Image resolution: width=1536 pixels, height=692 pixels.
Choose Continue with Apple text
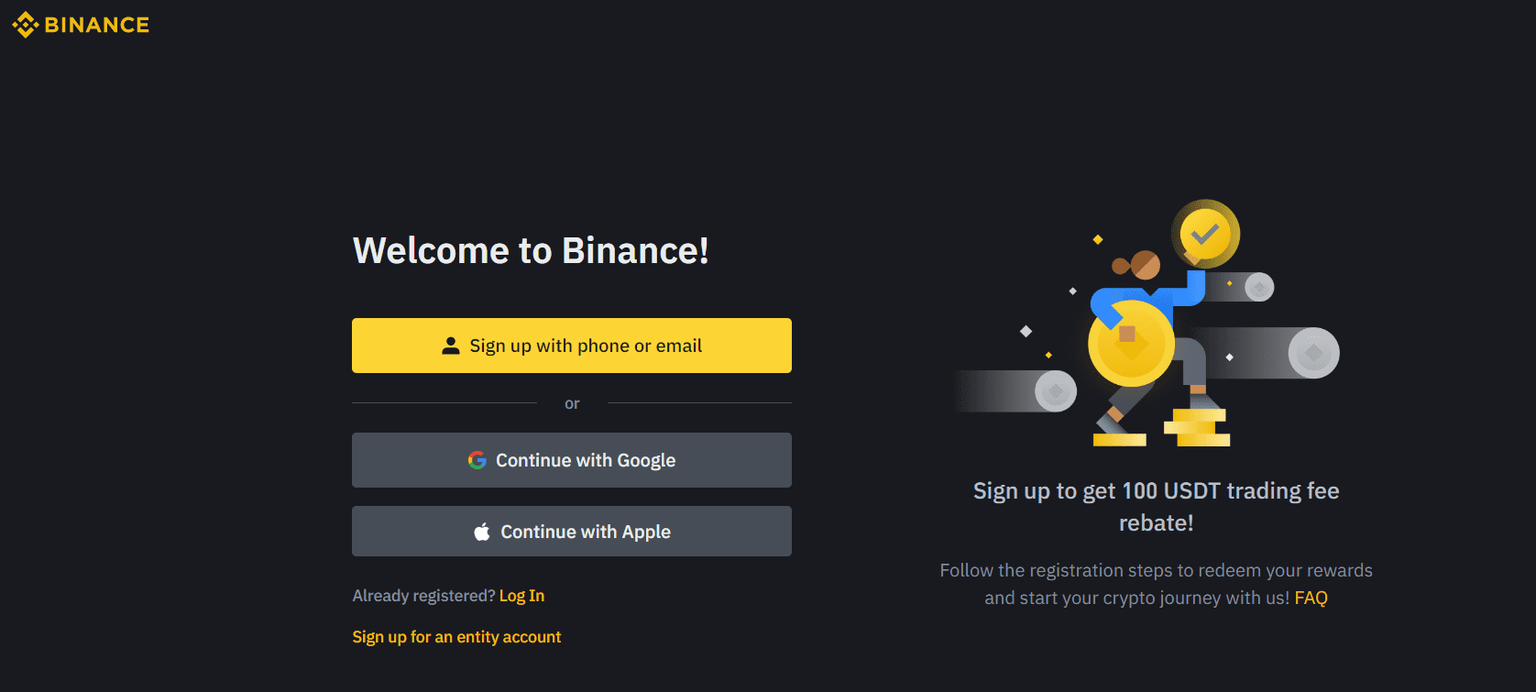pos(586,532)
